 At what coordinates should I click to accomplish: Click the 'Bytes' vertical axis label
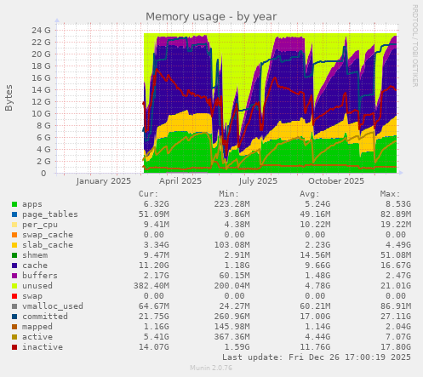click(x=9, y=98)
